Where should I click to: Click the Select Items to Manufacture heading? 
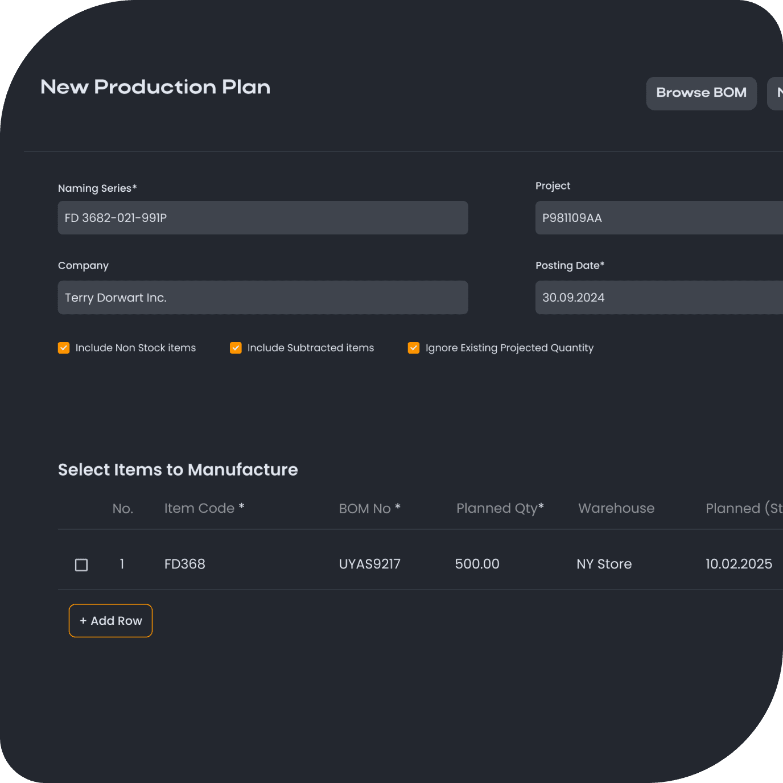(x=178, y=469)
